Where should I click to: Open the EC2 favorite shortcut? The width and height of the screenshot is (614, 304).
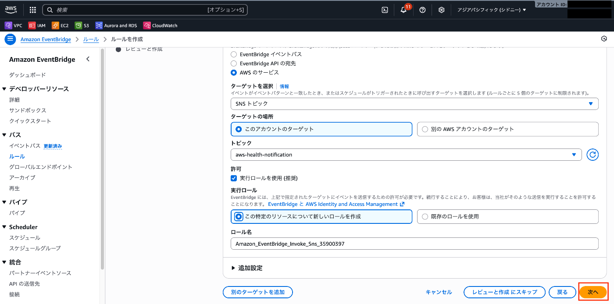[61, 25]
